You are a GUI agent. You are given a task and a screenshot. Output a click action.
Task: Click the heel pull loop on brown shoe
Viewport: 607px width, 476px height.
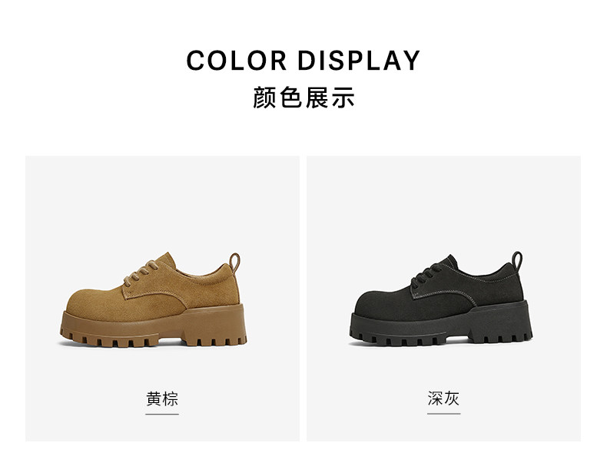click(x=234, y=262)
